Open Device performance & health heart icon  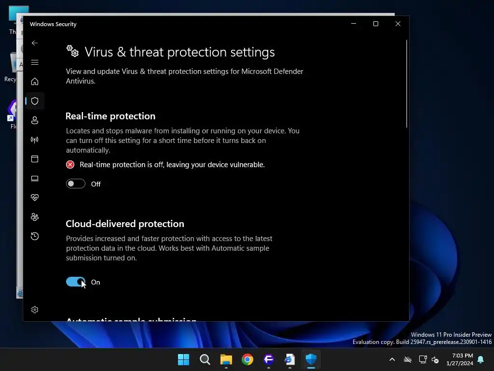point(35,198)
